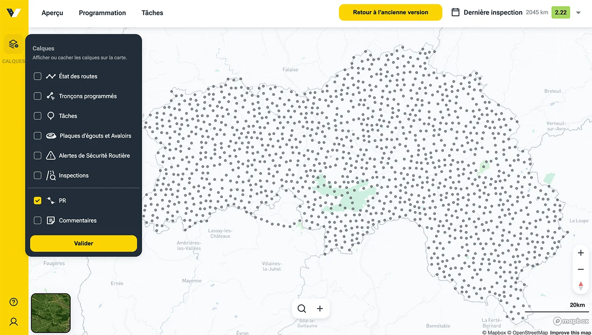Switch to the Tâches tab
The height and width of the screenshot is (335, 592).
tap(152, 13)
